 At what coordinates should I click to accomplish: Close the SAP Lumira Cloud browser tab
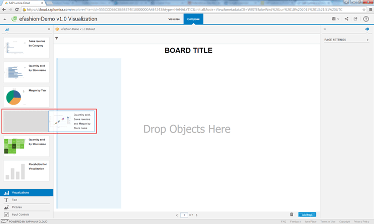(x=42, y=3)
